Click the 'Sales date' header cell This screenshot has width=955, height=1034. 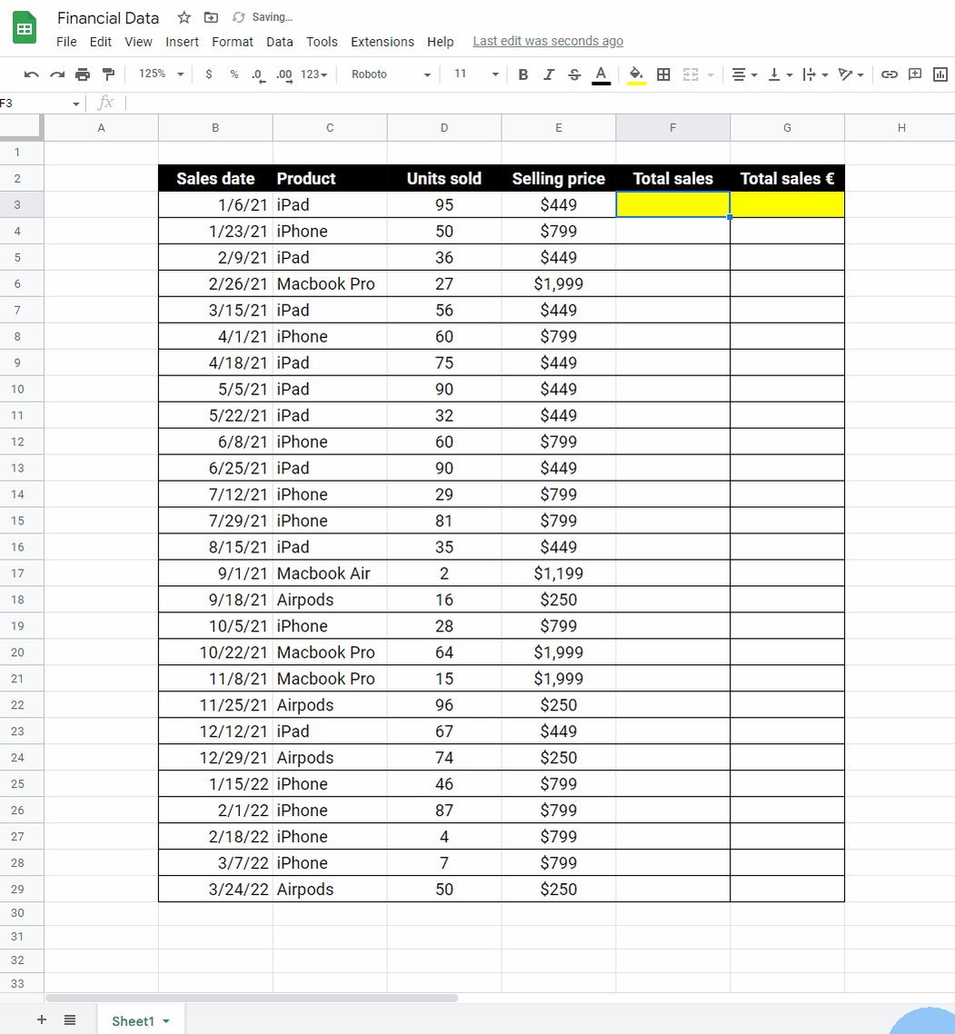click(x=215, y=179)
